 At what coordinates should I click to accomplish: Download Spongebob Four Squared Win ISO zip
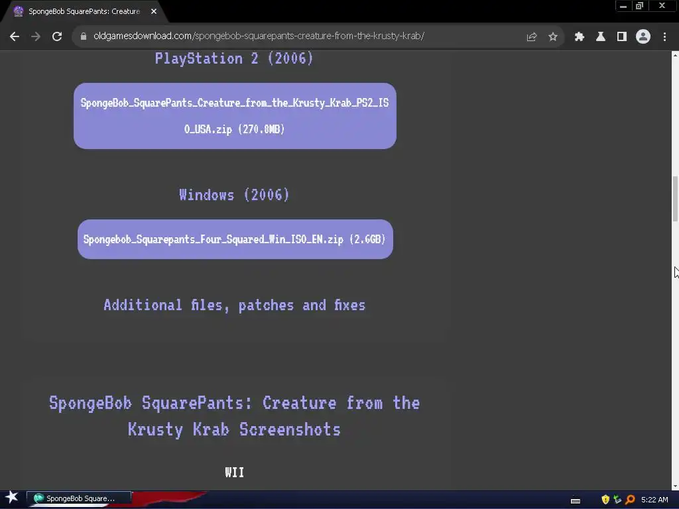[x=235, y=239]
